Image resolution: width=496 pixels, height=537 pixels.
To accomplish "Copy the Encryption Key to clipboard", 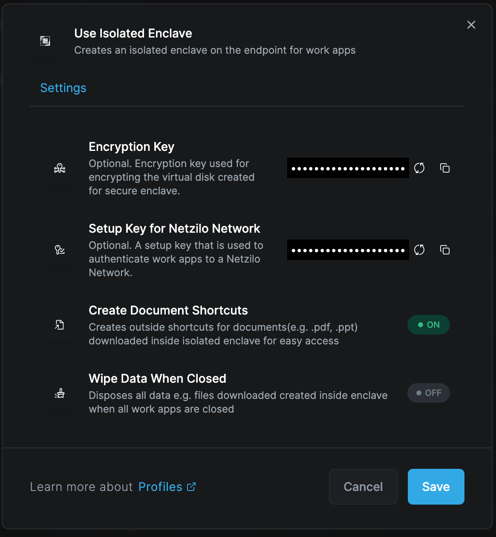I will coord(445,168).
